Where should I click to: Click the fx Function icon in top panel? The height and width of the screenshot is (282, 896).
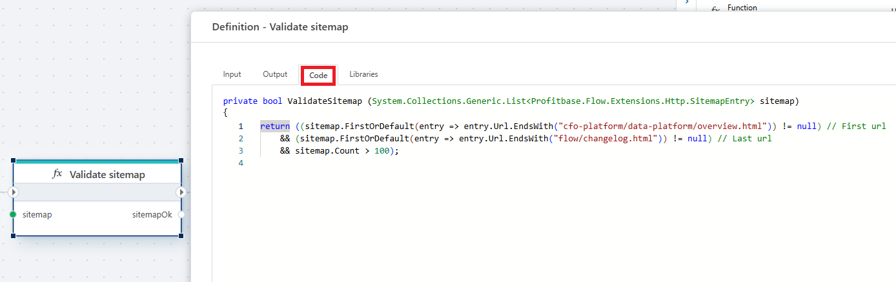click(x=715, y=9)
